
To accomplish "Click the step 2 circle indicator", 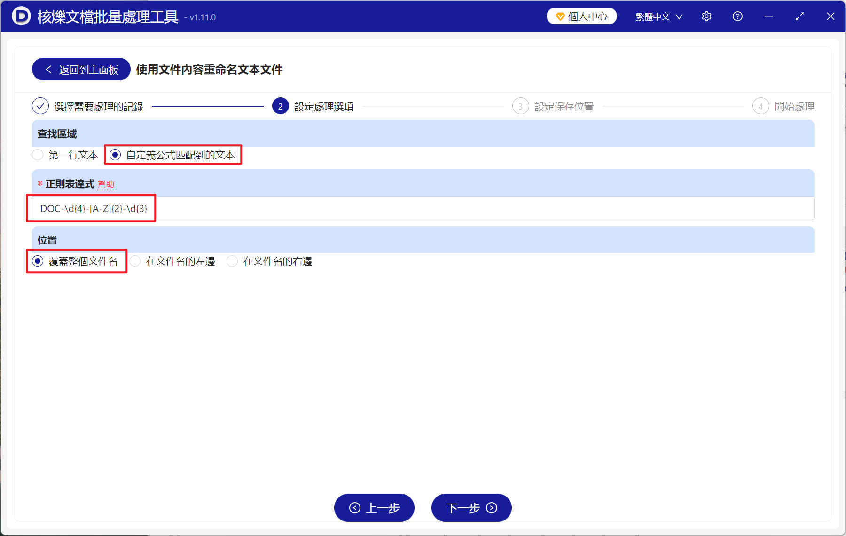I will (280, 106).
